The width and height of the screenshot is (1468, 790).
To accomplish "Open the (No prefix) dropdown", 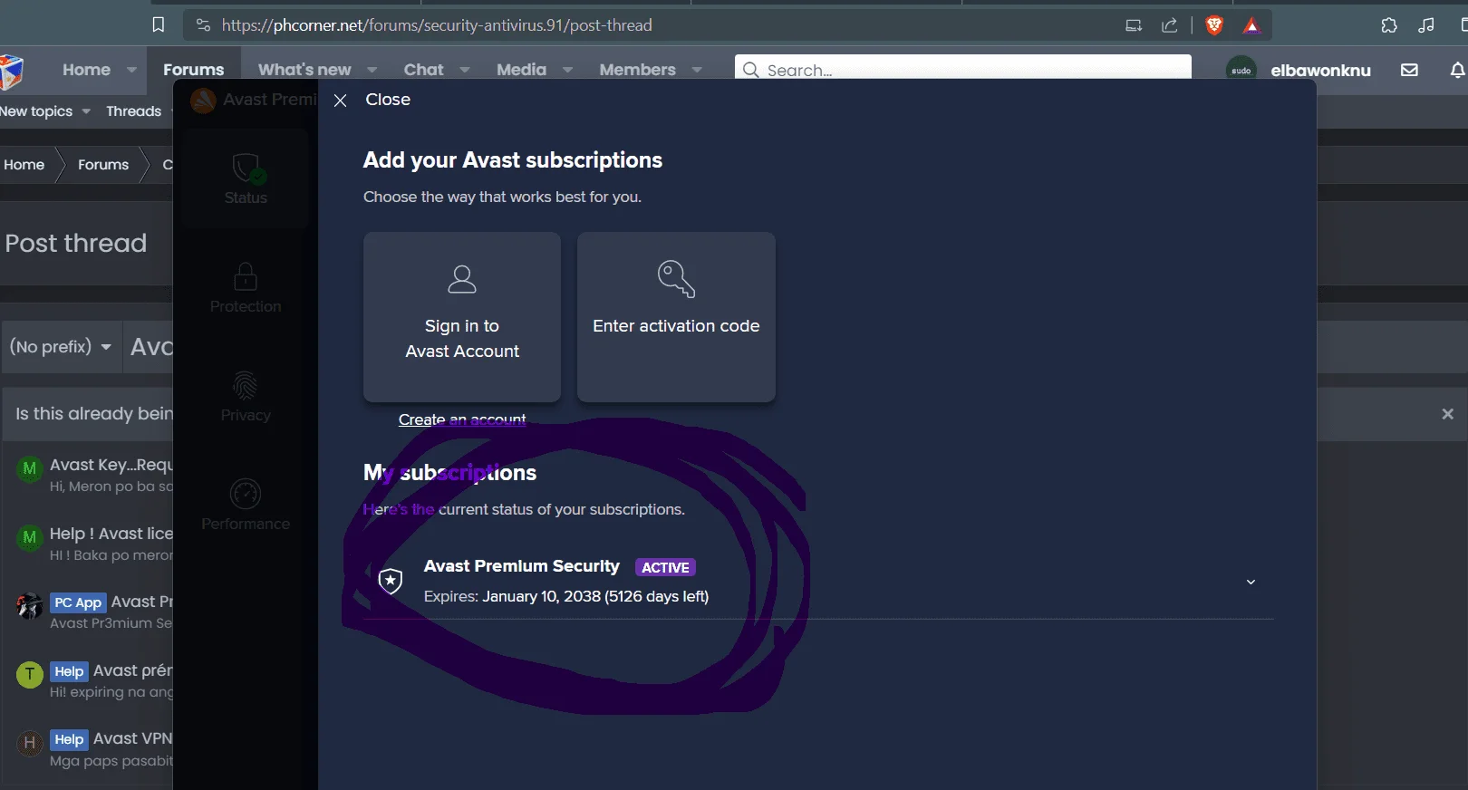I will (61, 347).
